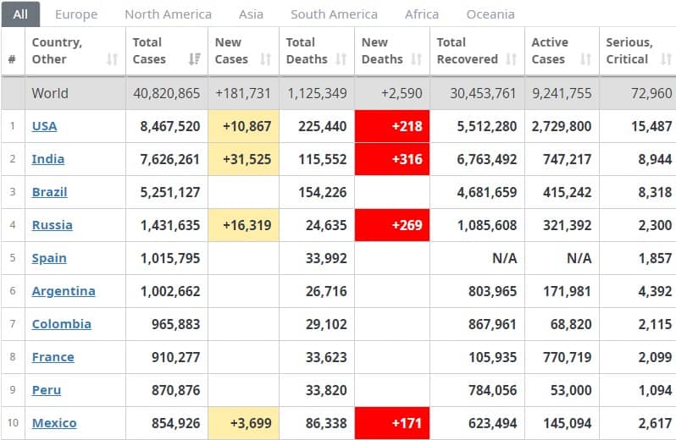Open the India country link
Screen dimensions: 676x440
[x=48, y=159]
